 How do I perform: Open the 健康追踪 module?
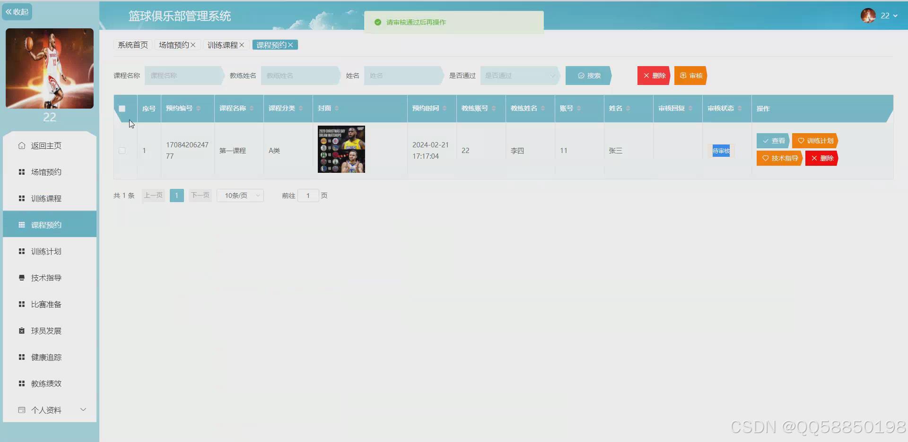click(46, 357)
